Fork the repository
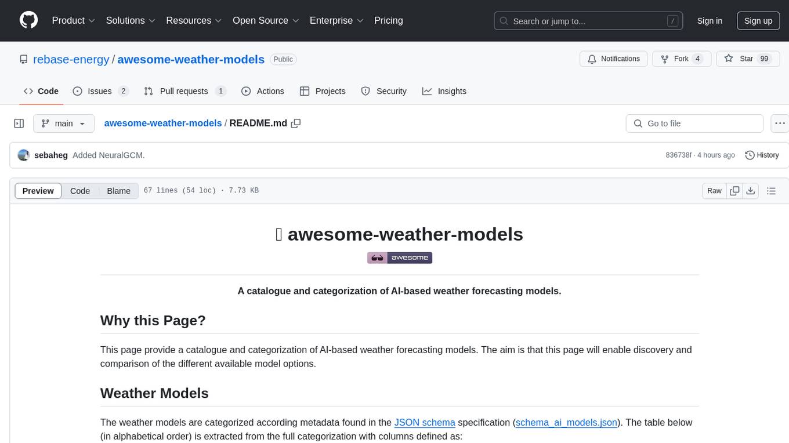Viewport: 789px width, 443px height. pyautogui.click(x=681, y=59)
